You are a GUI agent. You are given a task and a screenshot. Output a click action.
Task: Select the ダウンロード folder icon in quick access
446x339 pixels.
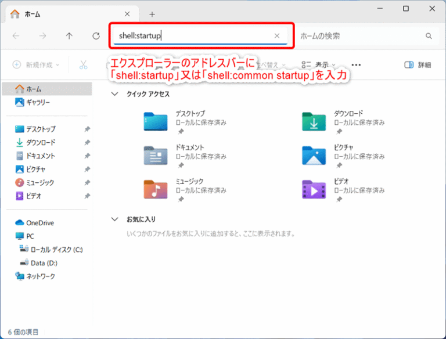[314, 121]
